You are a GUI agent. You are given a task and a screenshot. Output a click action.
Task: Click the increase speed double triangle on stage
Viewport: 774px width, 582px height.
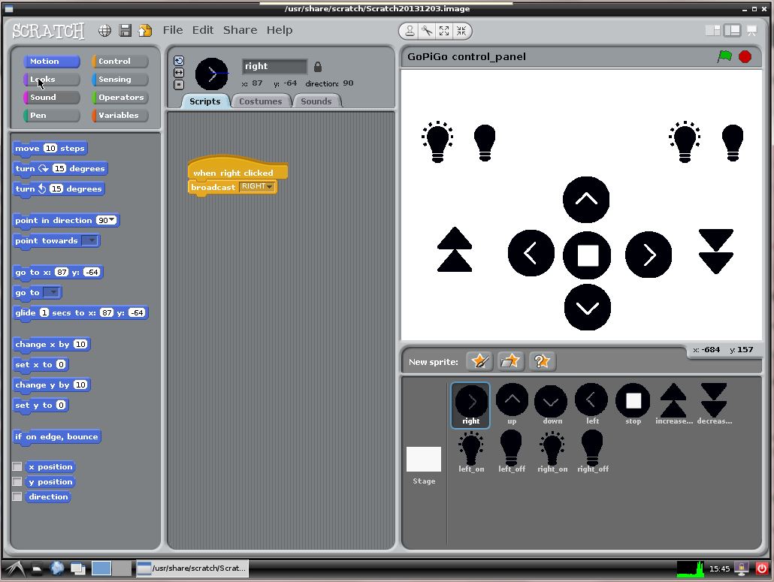point(455,249)
